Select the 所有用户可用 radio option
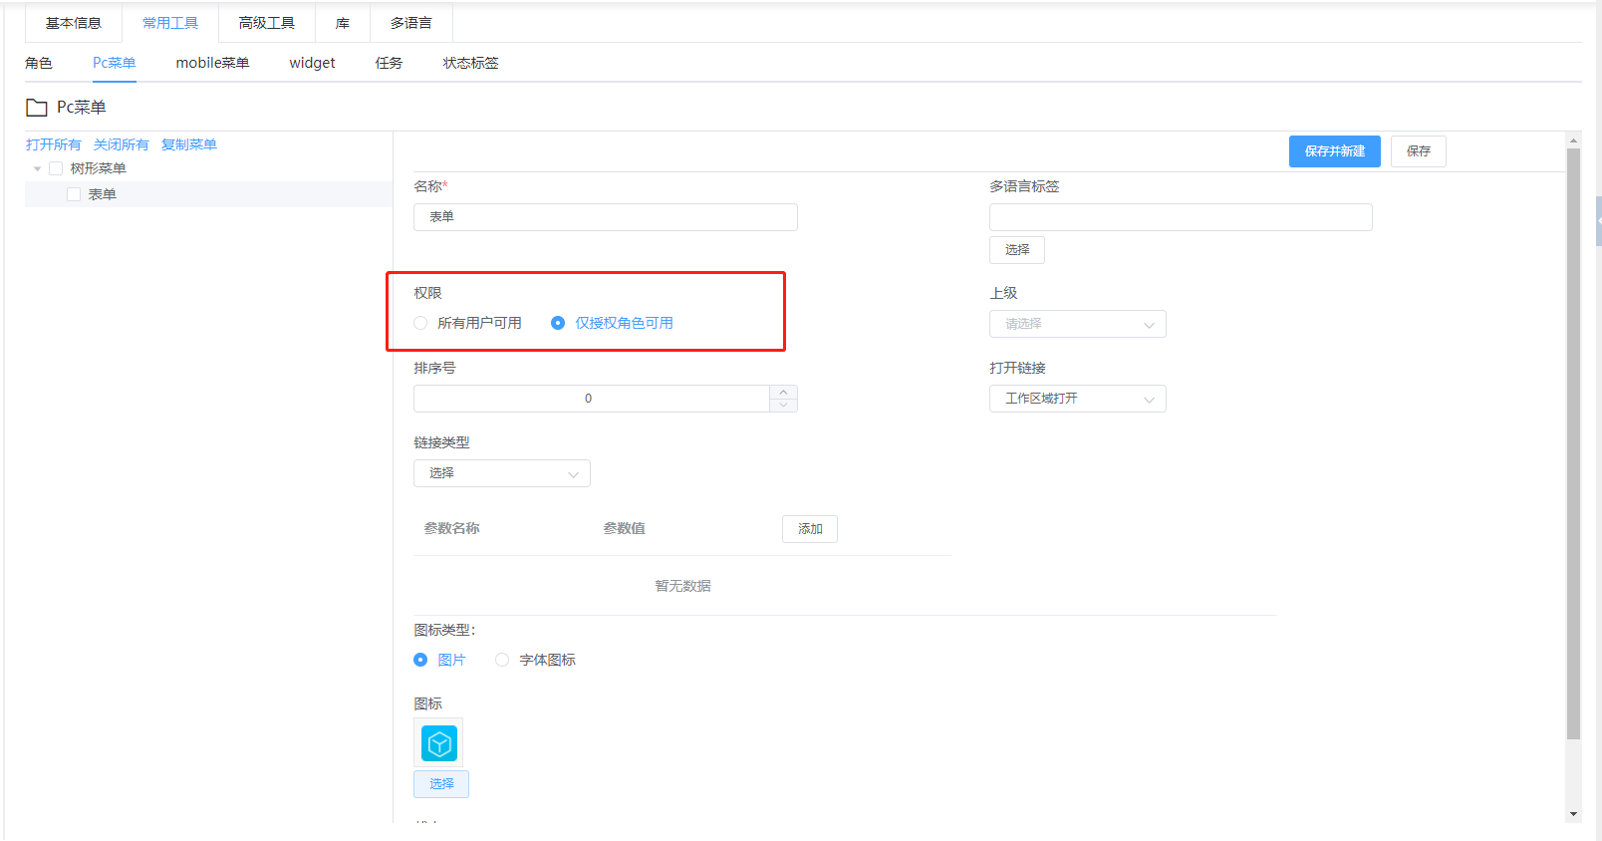 click(420, 323)
